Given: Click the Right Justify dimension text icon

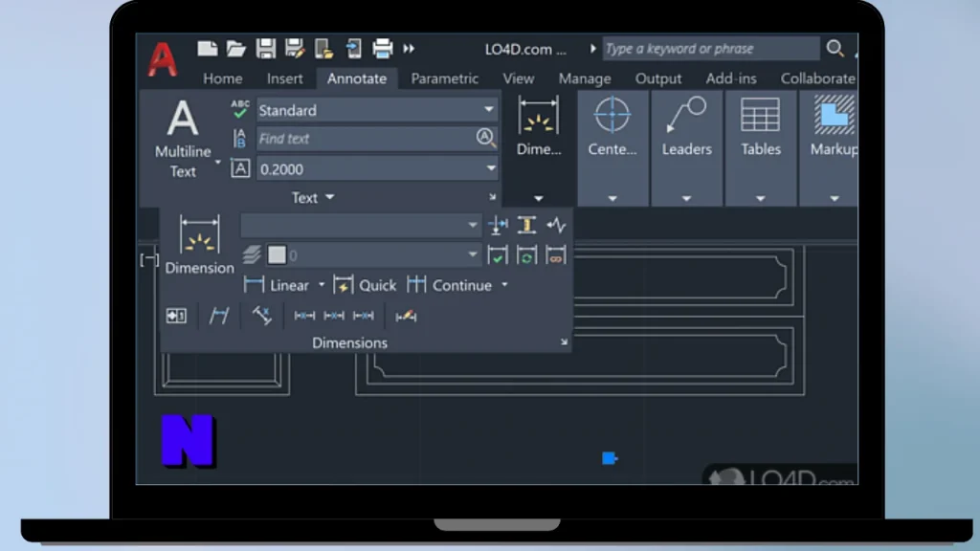Looking at the screenshot, I should click(363, 316).
